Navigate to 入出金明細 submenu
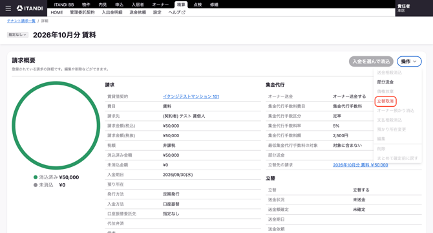This screenshot has width=433, height=233. (112, 12)
